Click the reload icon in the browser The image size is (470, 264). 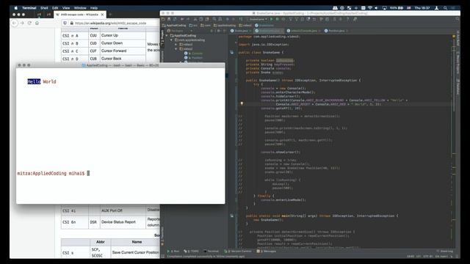(29, 23)
